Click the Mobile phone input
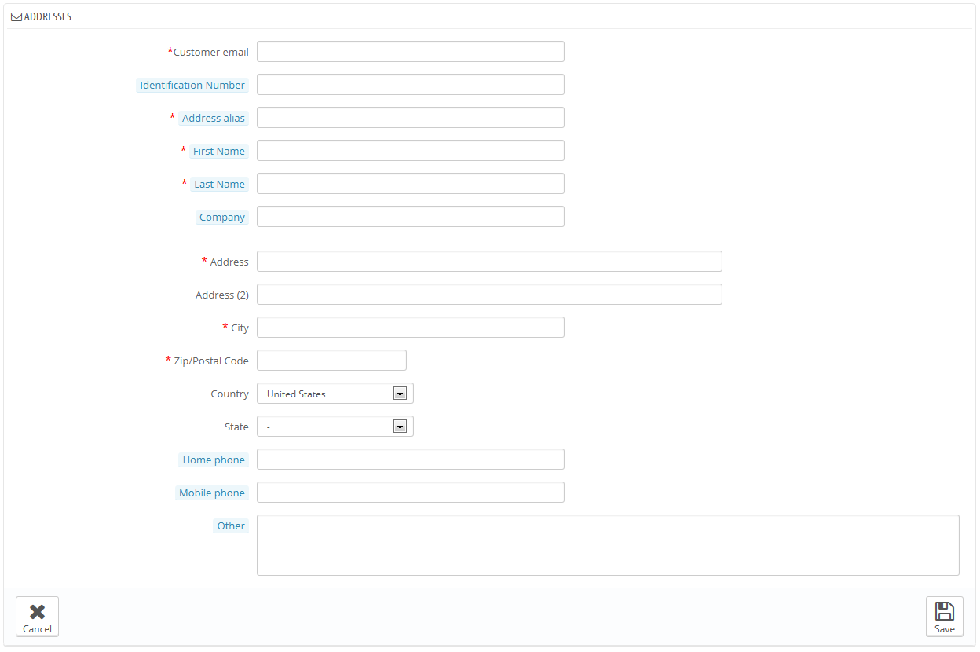 (411, 493)
